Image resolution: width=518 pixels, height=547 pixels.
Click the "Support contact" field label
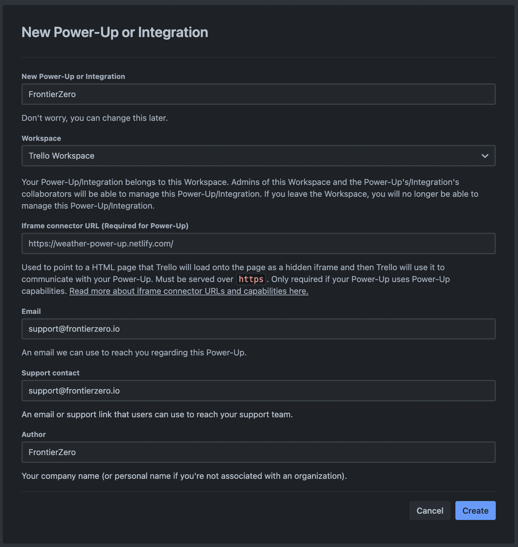(x=50, y=373)
